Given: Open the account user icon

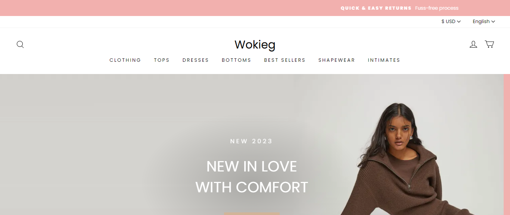Looking at the screenshot, I should click(473, 44).
